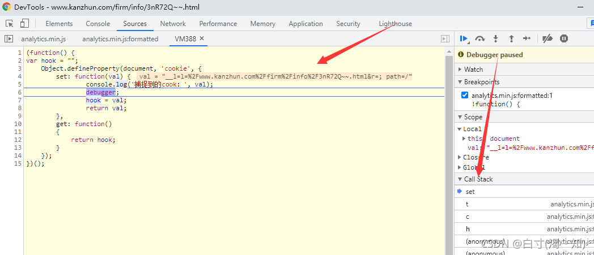Click line number 6 in the gutter
This screenshot has width=594, height=255.
pos(19,92)
